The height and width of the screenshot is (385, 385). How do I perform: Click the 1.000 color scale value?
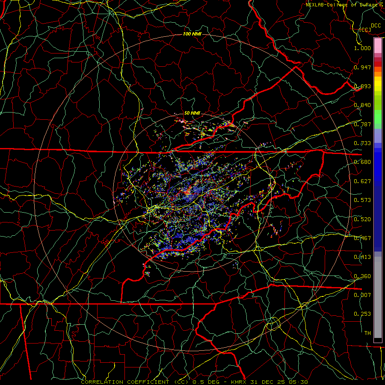pyautogui.click(x=362, y=48)
